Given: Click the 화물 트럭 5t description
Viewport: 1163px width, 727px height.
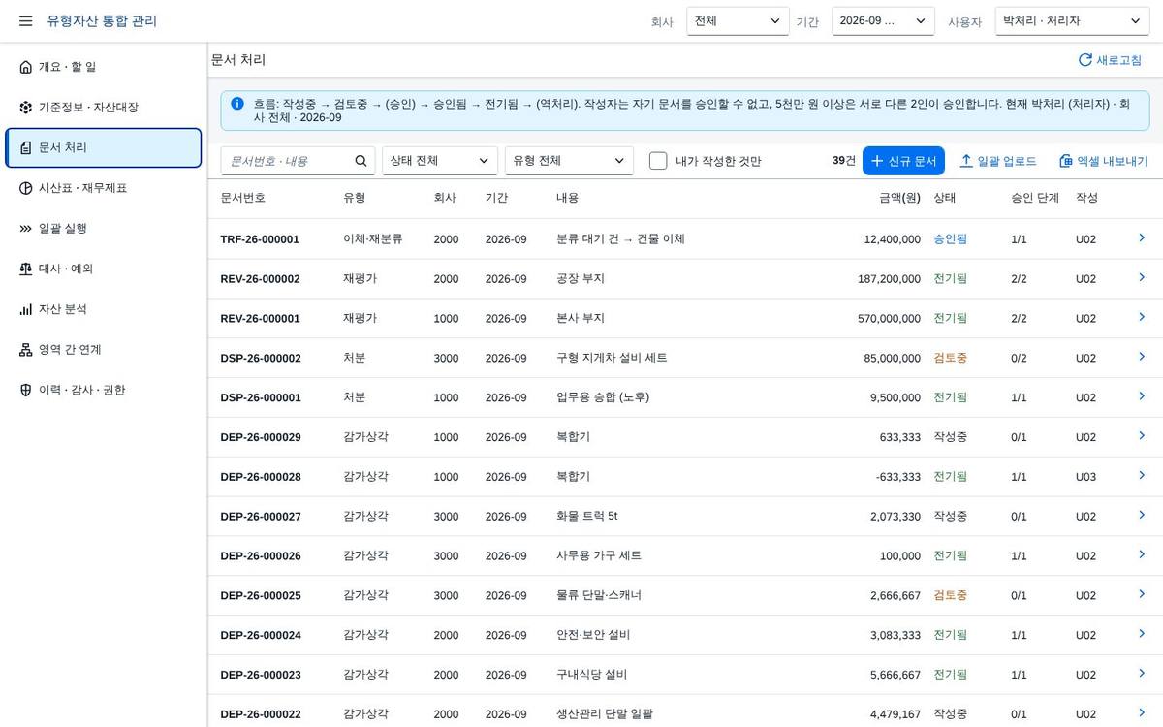Looking at the screenshot, I should pyautogui.click(x=587, y=517).
